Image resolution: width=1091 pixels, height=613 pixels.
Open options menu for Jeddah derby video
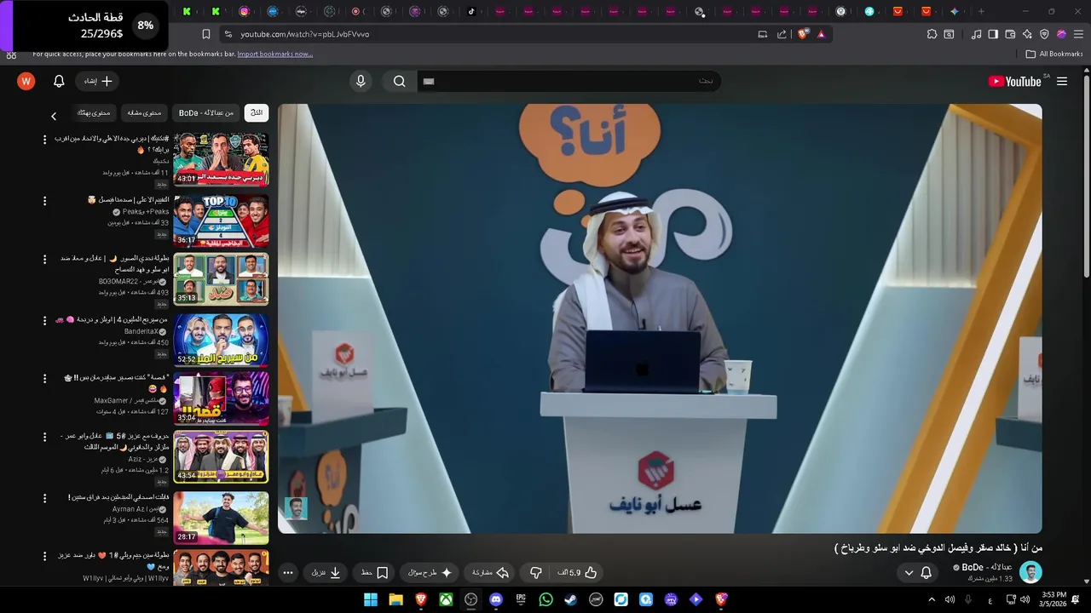(x=45, y=139)
